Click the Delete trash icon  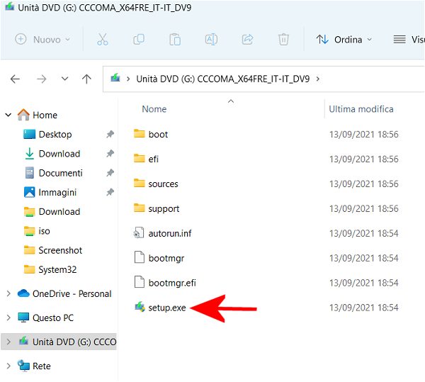point(283,40)
